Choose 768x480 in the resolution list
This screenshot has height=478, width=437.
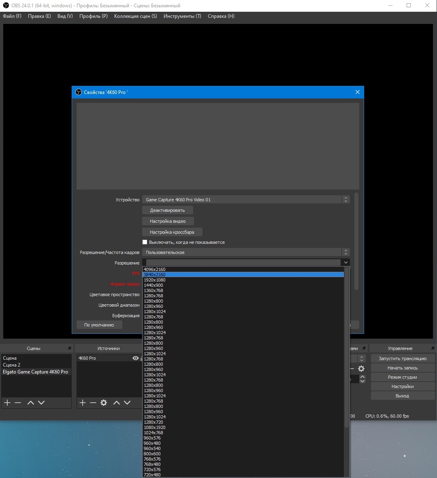[x=243, y=464]
